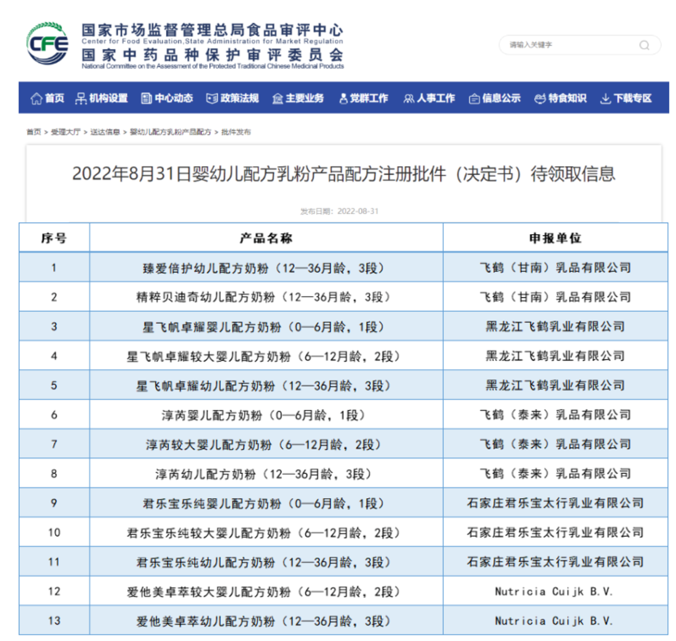Click 飞鹤（甘南）乳品有限公司 in row 2
This screenshot has width=676, height=641.
pyautogui.click(x=555, y=297)
